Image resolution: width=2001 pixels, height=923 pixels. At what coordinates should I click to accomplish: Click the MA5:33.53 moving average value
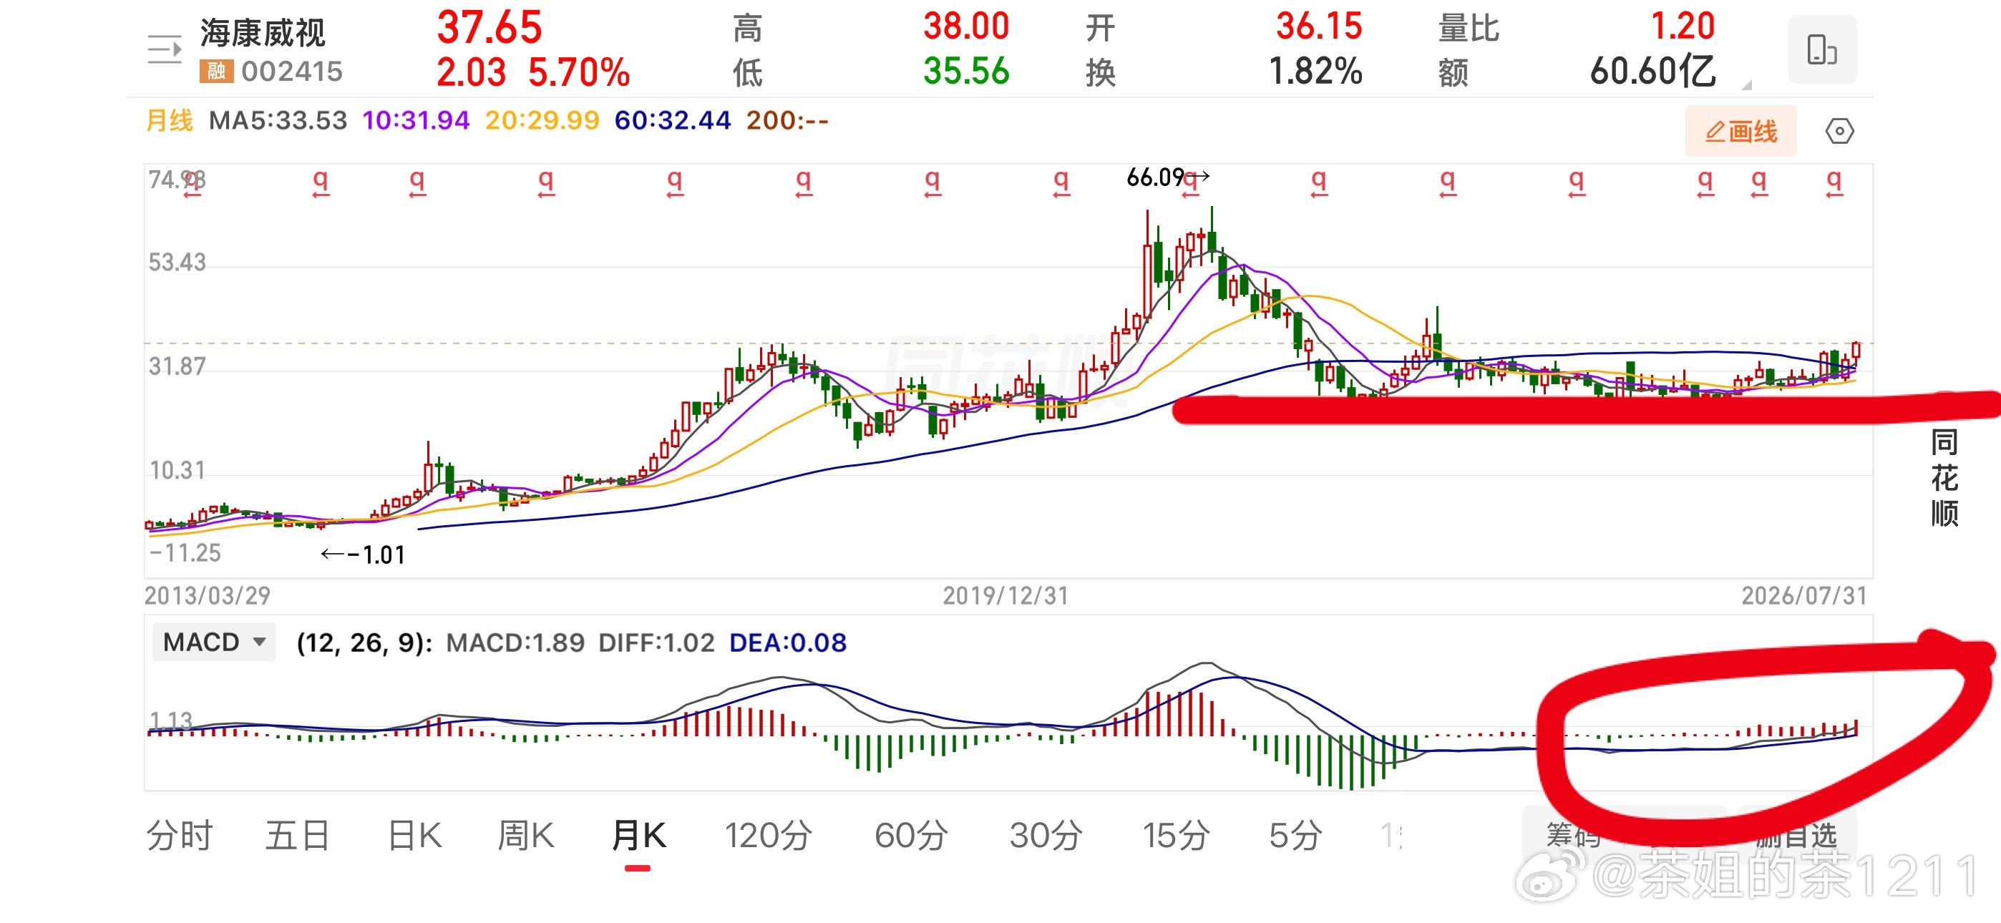tap(278, 120)
